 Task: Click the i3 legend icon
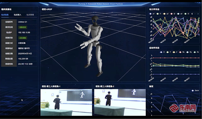186,14
